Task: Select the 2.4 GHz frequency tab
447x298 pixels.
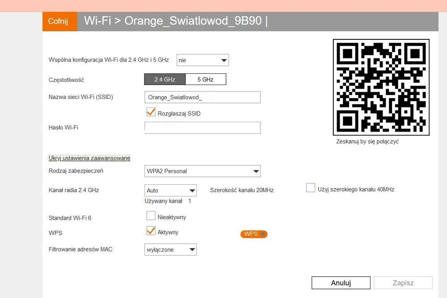Action: (165, 79)
